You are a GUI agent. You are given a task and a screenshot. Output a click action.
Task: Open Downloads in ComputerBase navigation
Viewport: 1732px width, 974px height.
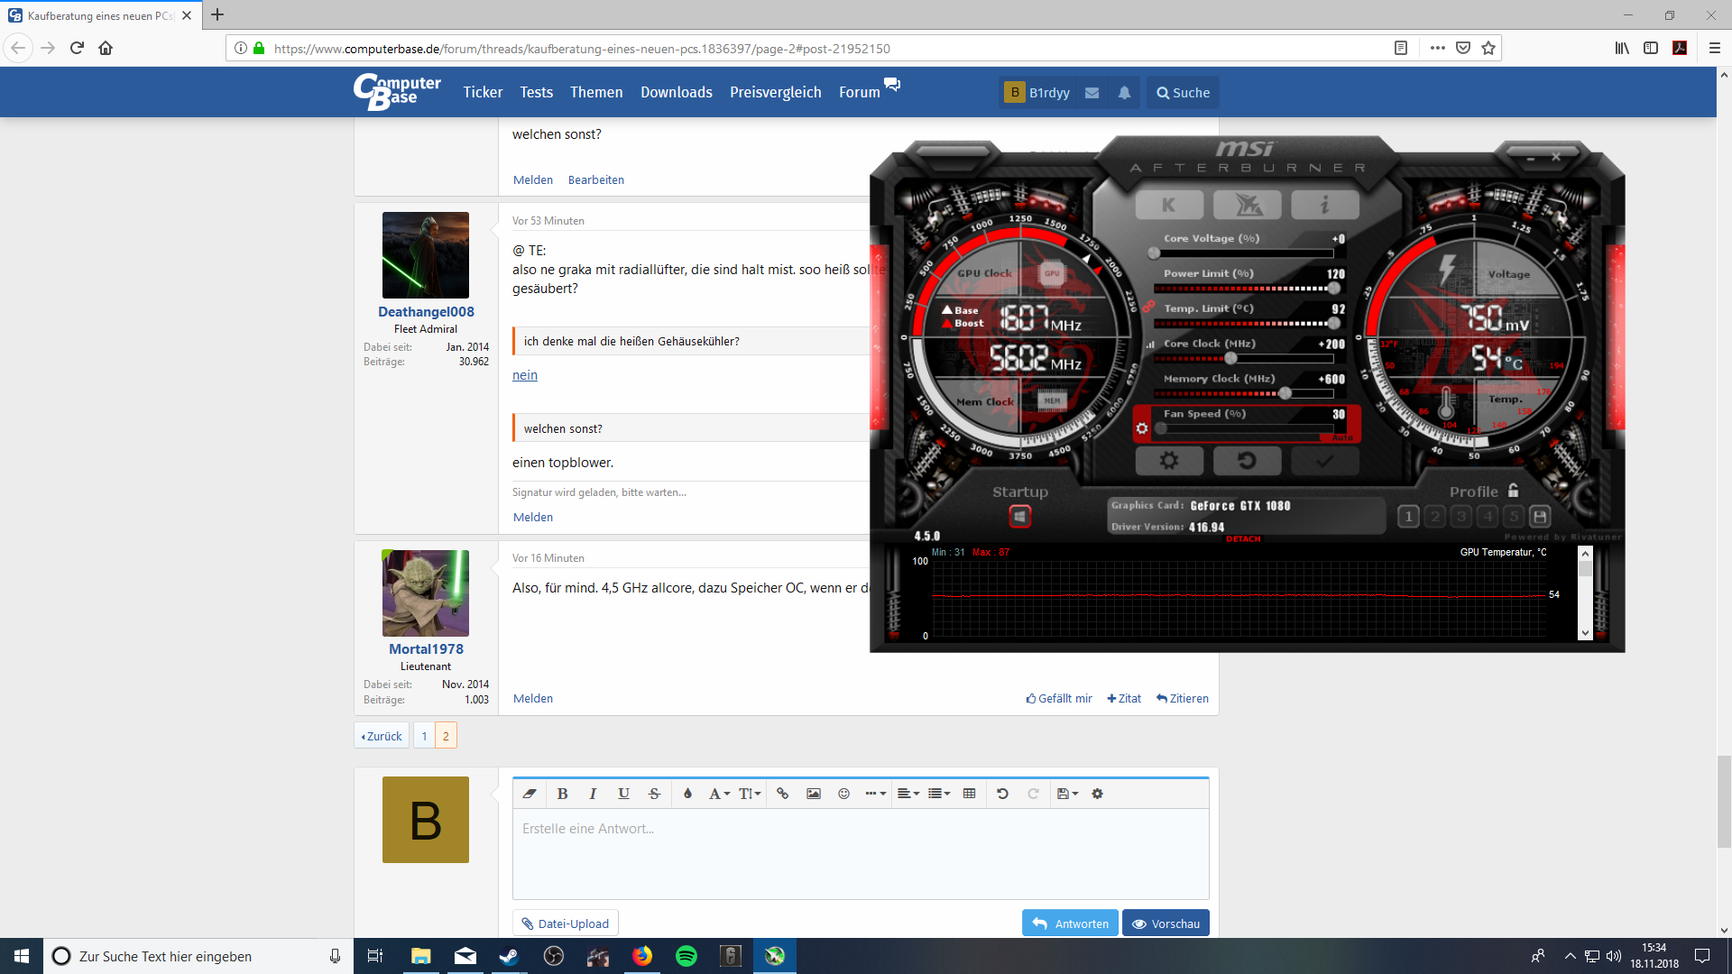click(x=677, y=92)
